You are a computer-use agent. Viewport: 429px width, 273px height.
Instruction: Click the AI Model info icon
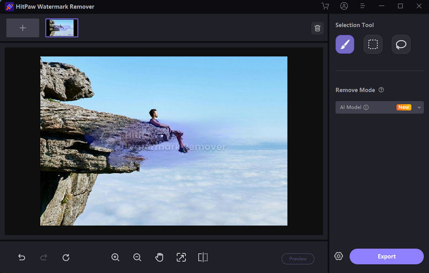[366, 107]
